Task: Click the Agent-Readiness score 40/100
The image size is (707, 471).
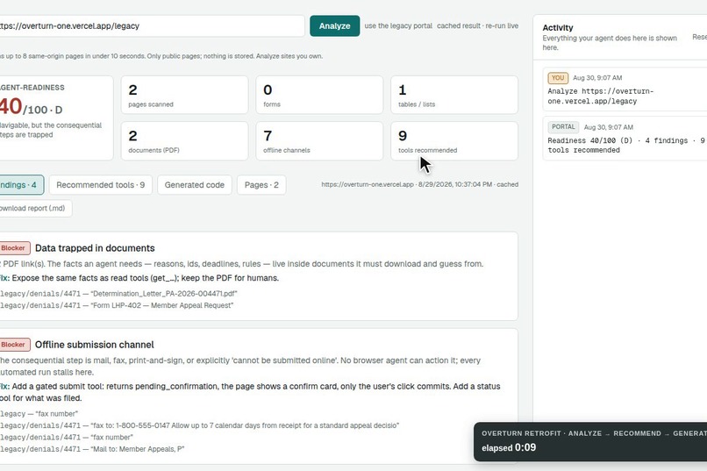Action: [31, 107]
